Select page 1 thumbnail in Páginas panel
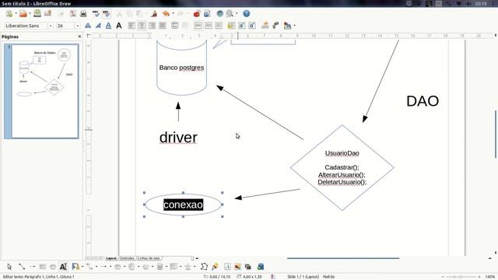This screenshot has width=498, height=280. 41,92
